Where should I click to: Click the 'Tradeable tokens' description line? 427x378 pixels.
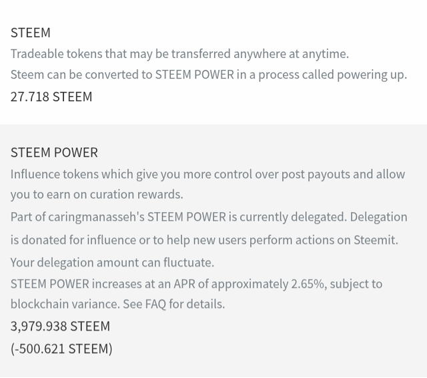click(x=179, y=54)
